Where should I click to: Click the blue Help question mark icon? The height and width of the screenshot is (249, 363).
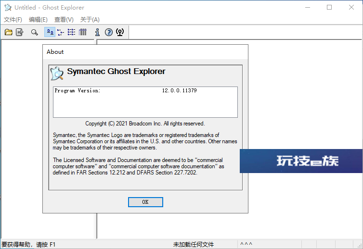(109, 32)
